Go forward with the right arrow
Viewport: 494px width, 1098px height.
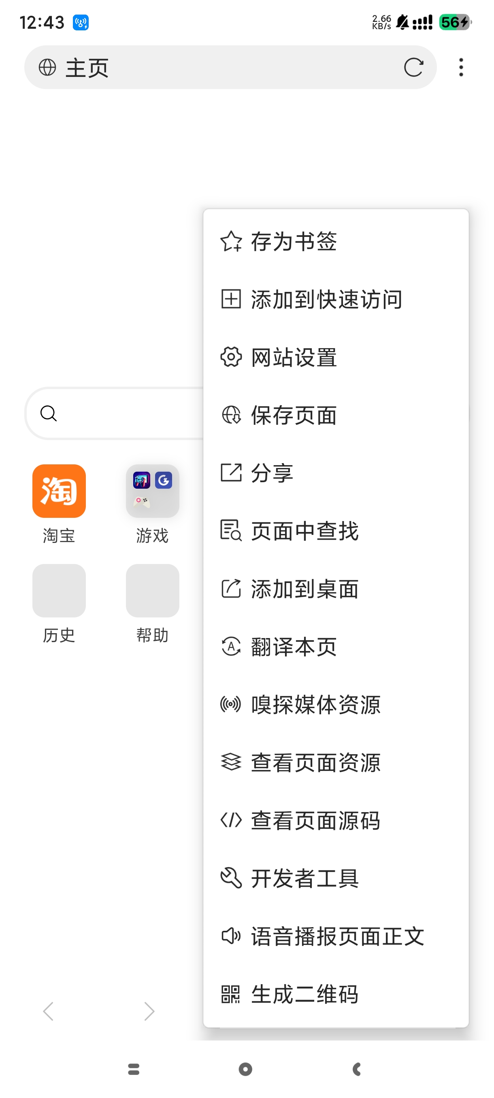(149, 1011)
